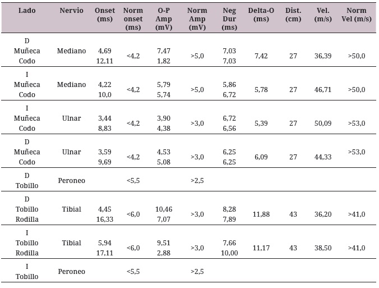Select the Delta-O value 11,17
Viewport: 379px width, 288px height.
coord(261,248)
